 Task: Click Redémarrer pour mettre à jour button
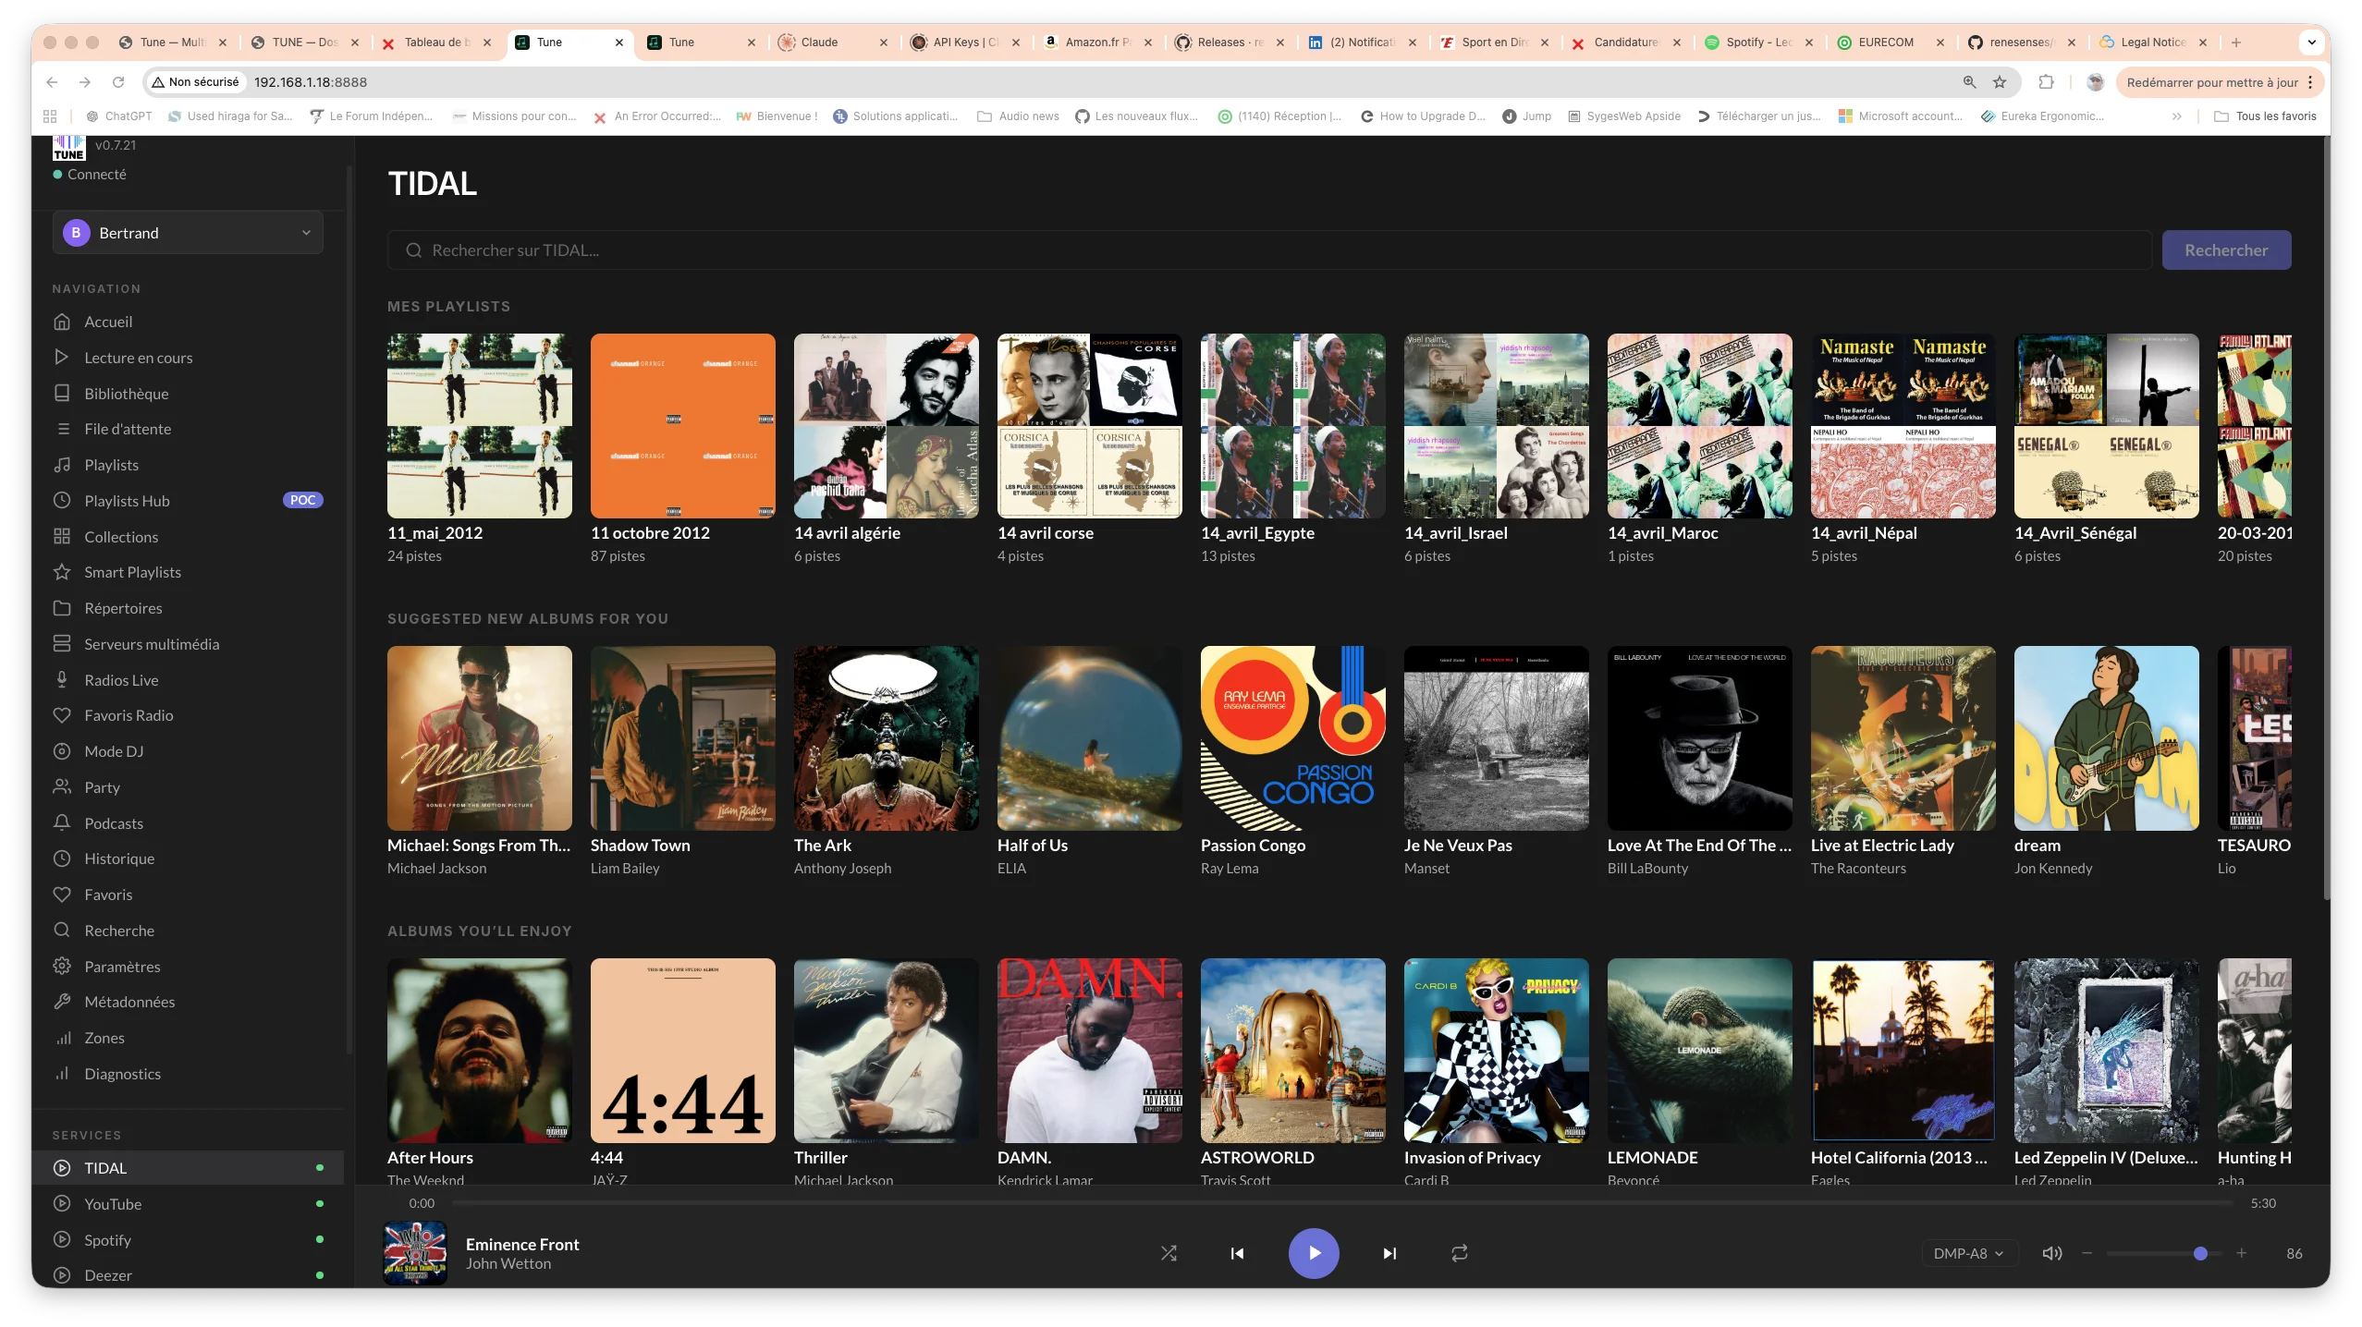tap(2211, 82)
